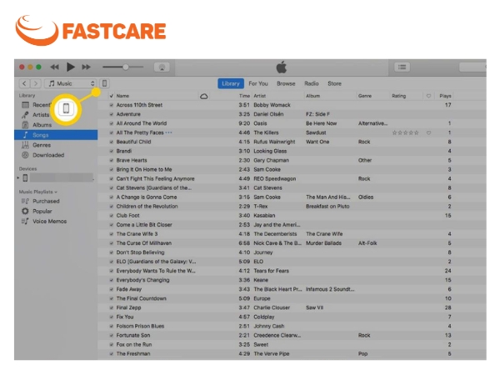Screen dimensions: 500x375
Task: Open the AirPlay output icon
Action: pyautogui.click(x=162, y=67)
